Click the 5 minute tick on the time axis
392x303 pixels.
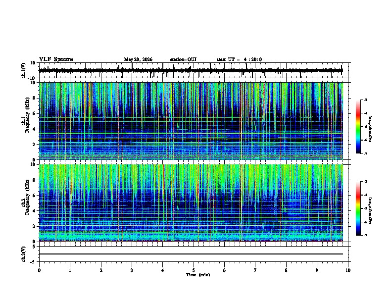pos(194,270)
